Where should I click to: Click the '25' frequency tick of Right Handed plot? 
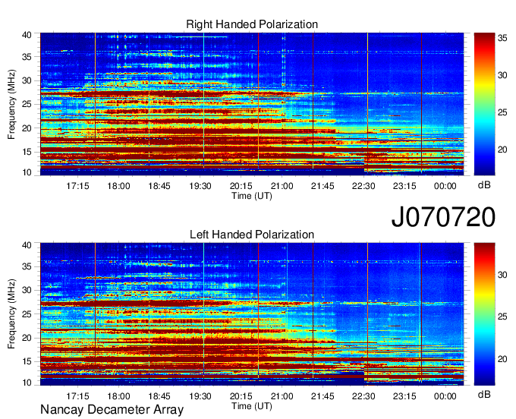pyautogui.click(x=27, y=104)
